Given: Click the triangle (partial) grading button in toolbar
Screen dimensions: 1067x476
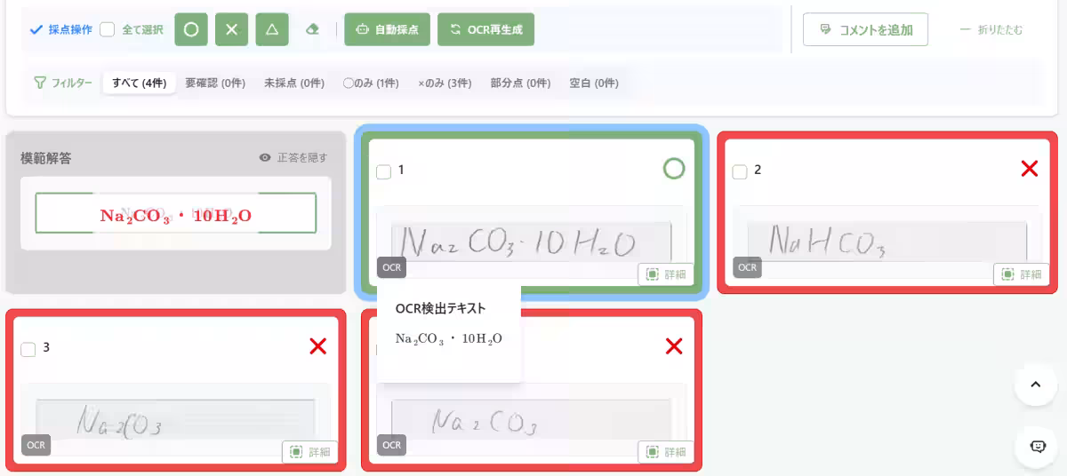Looking at the screenshot, I should (272, 29).
